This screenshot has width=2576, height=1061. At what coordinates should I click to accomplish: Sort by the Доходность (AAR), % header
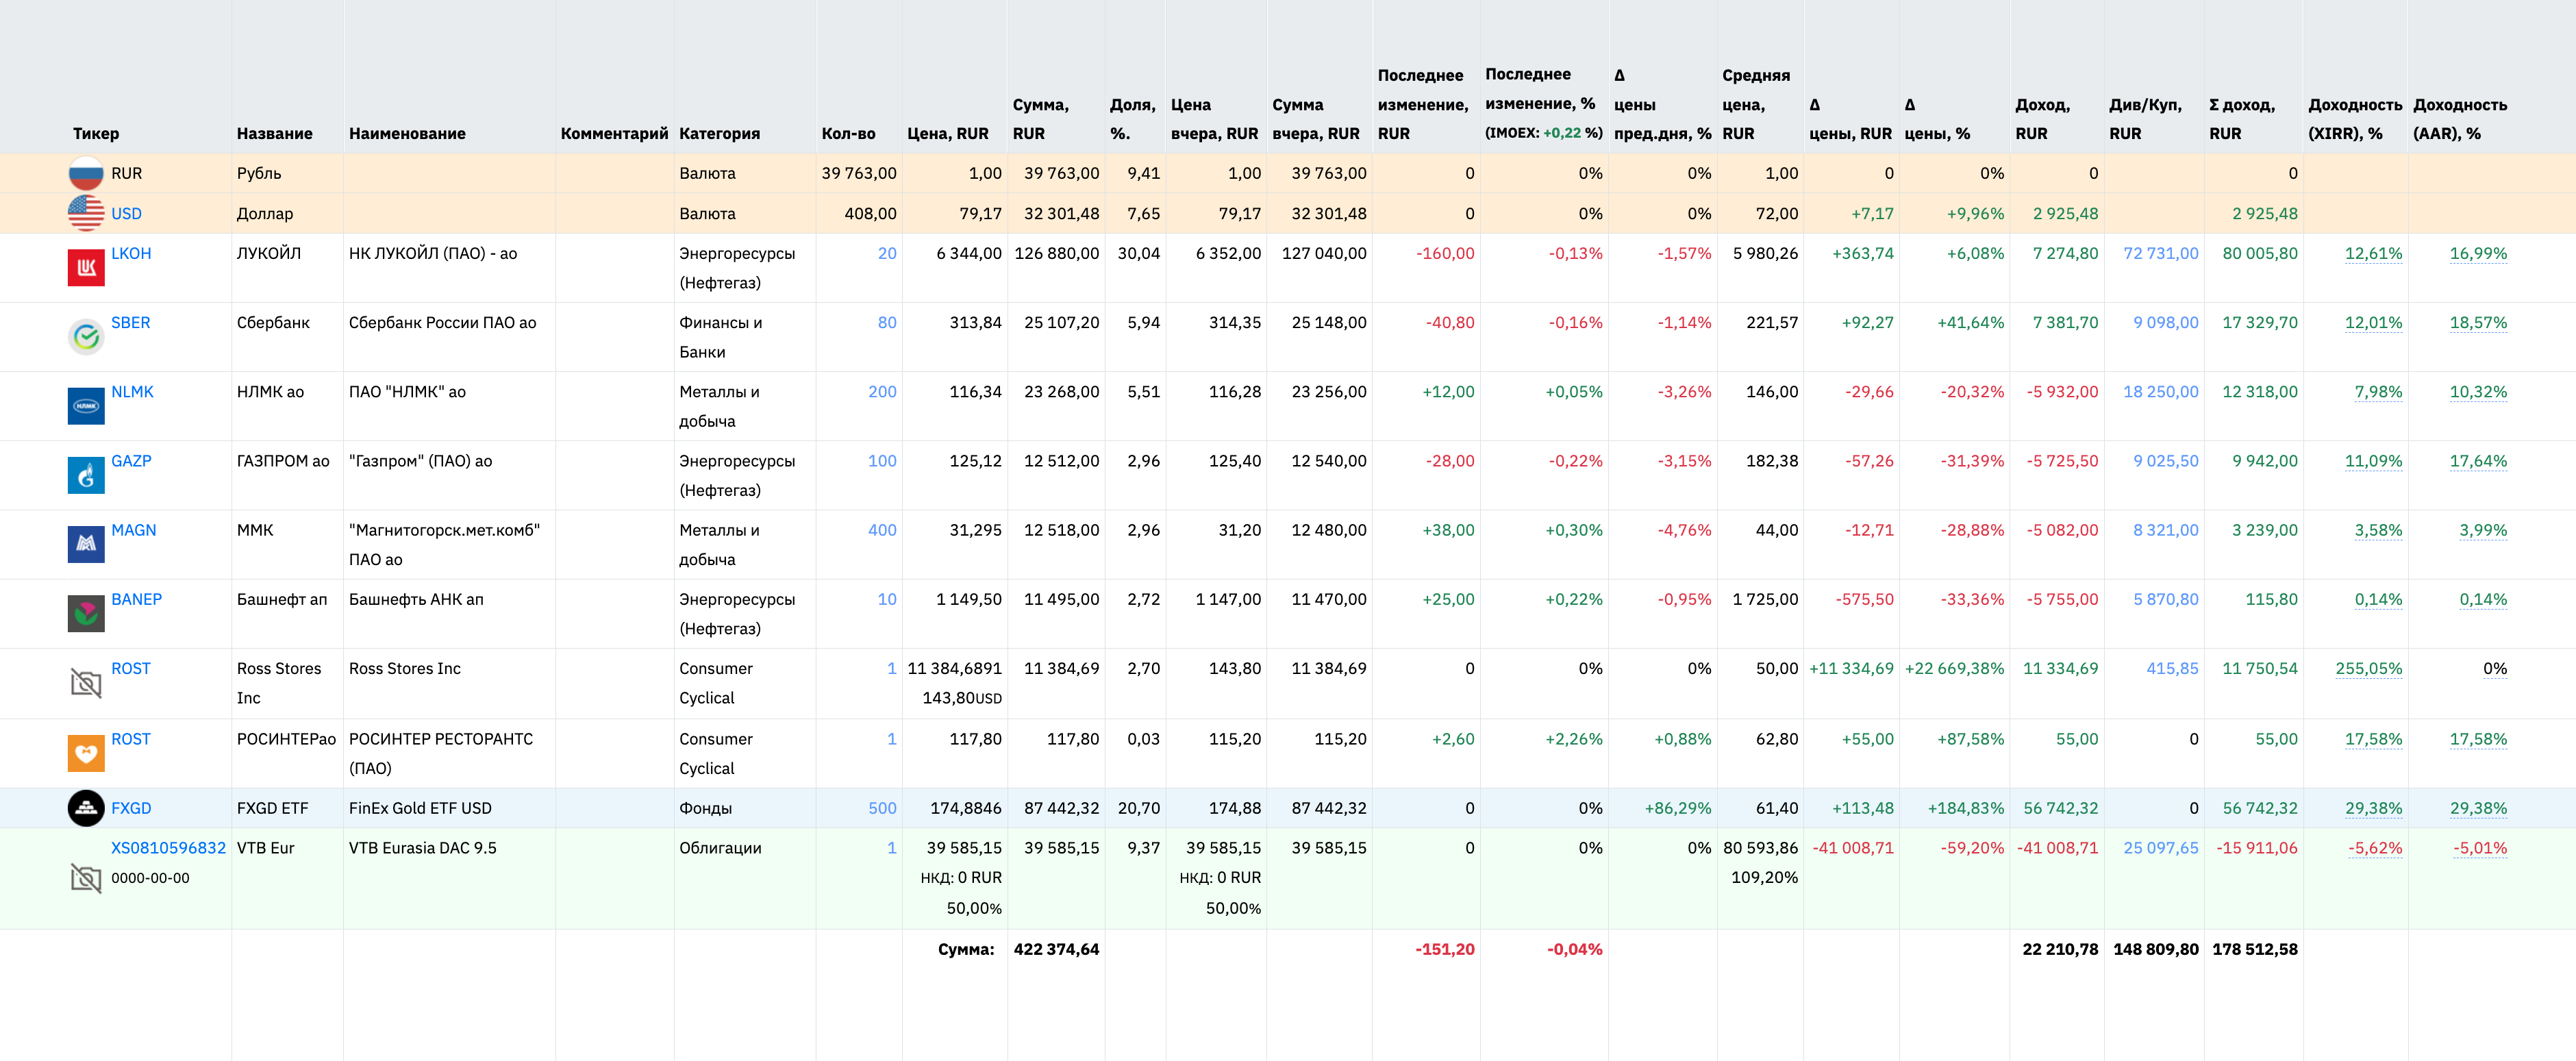coord(2460,119)
